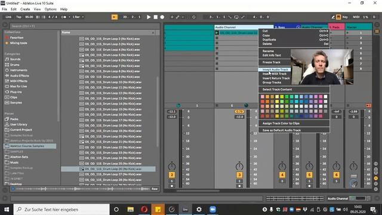Open the Audio Effects category

click(x=19, y=76)
